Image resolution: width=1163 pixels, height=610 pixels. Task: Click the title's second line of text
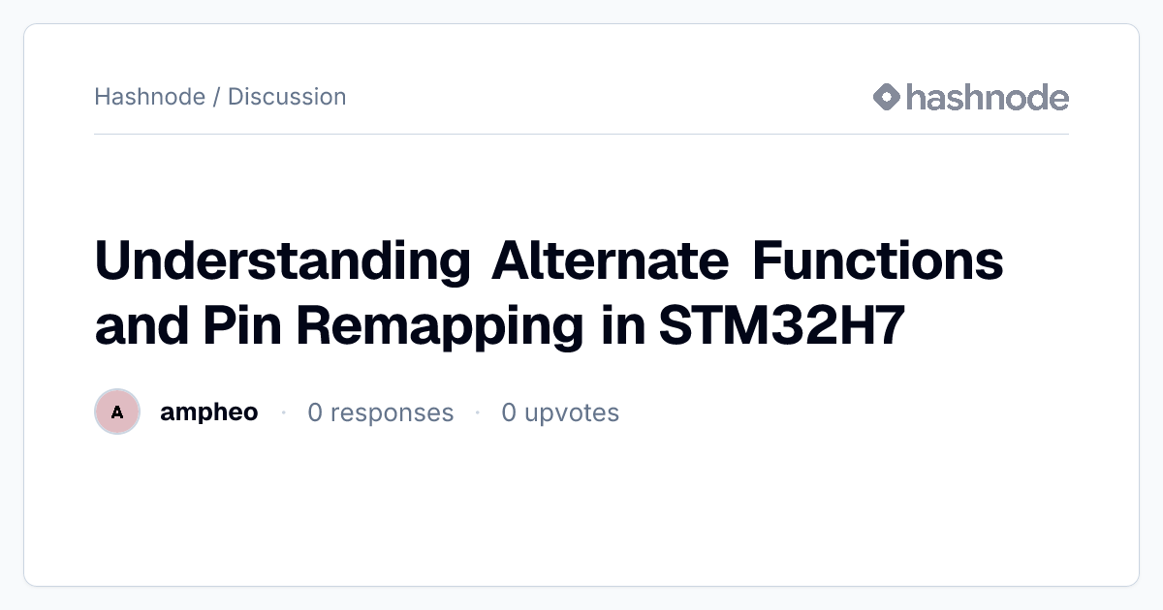pos(500,326)
